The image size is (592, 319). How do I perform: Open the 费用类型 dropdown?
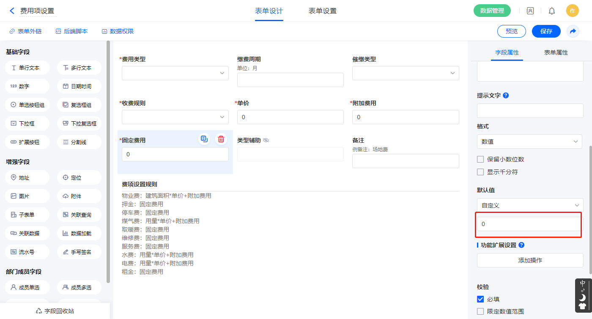tap(175, 73)
